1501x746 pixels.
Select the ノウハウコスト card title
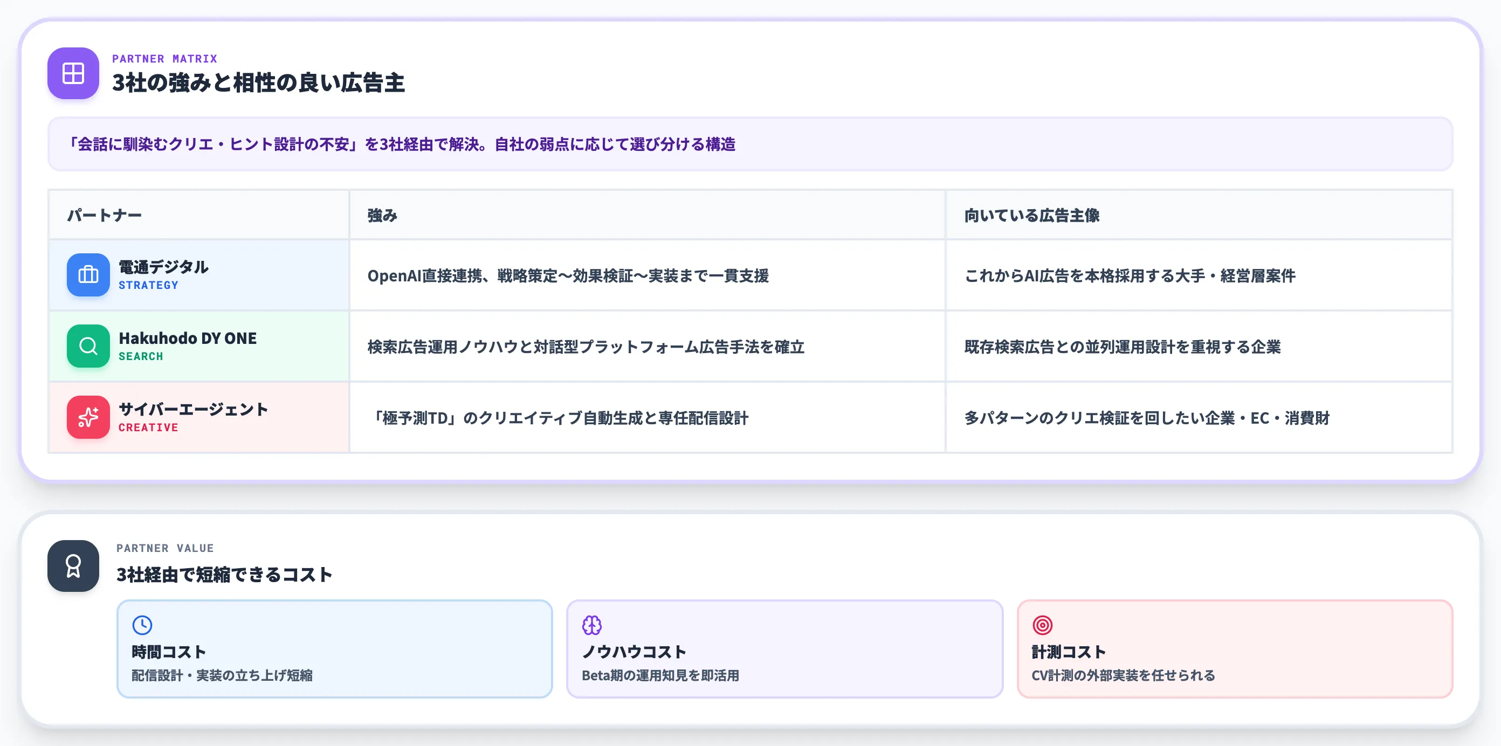click(634, 652)
